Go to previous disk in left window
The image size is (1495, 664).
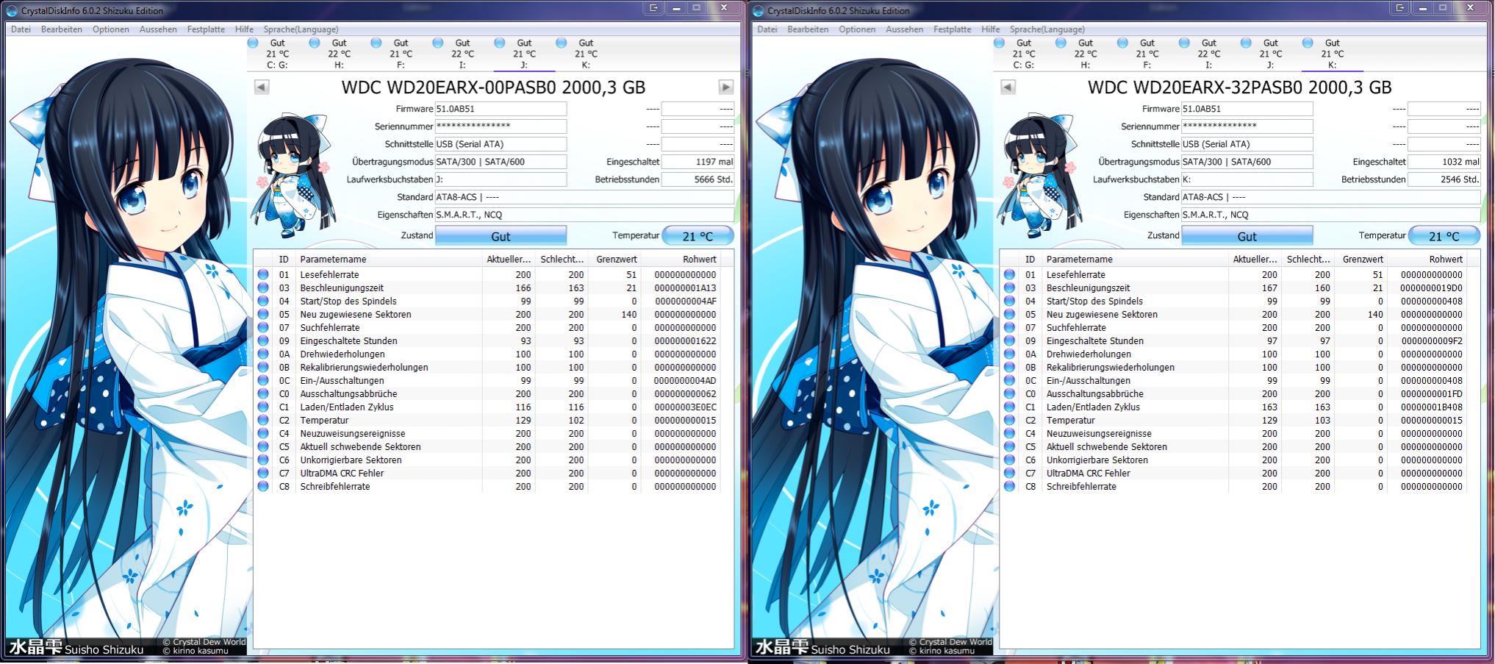pos(262,87)
